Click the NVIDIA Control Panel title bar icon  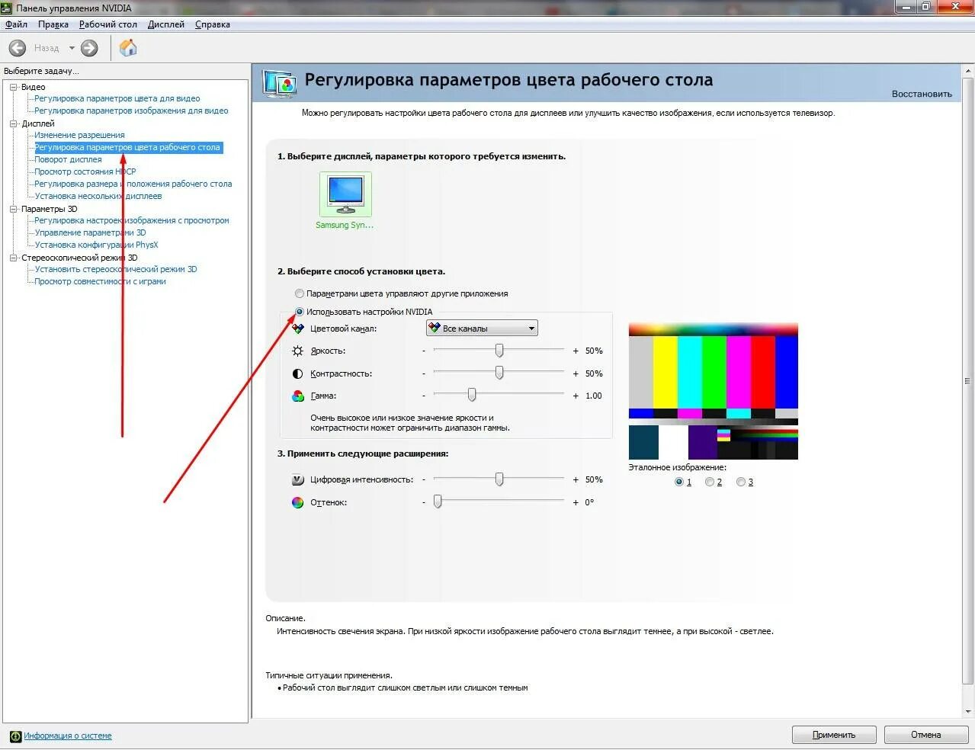[7, 8]
